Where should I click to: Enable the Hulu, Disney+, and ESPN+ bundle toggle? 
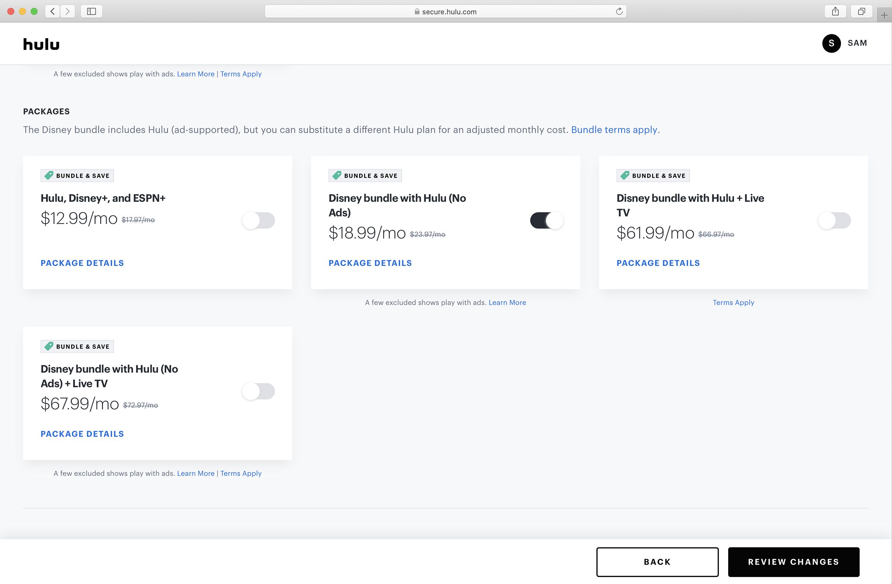258,220
